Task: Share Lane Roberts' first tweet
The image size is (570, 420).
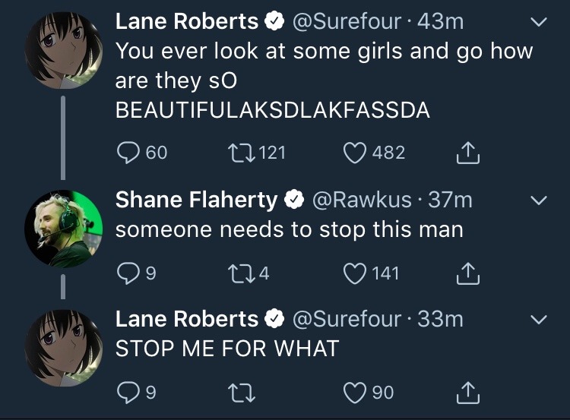Action: (467, 153)
